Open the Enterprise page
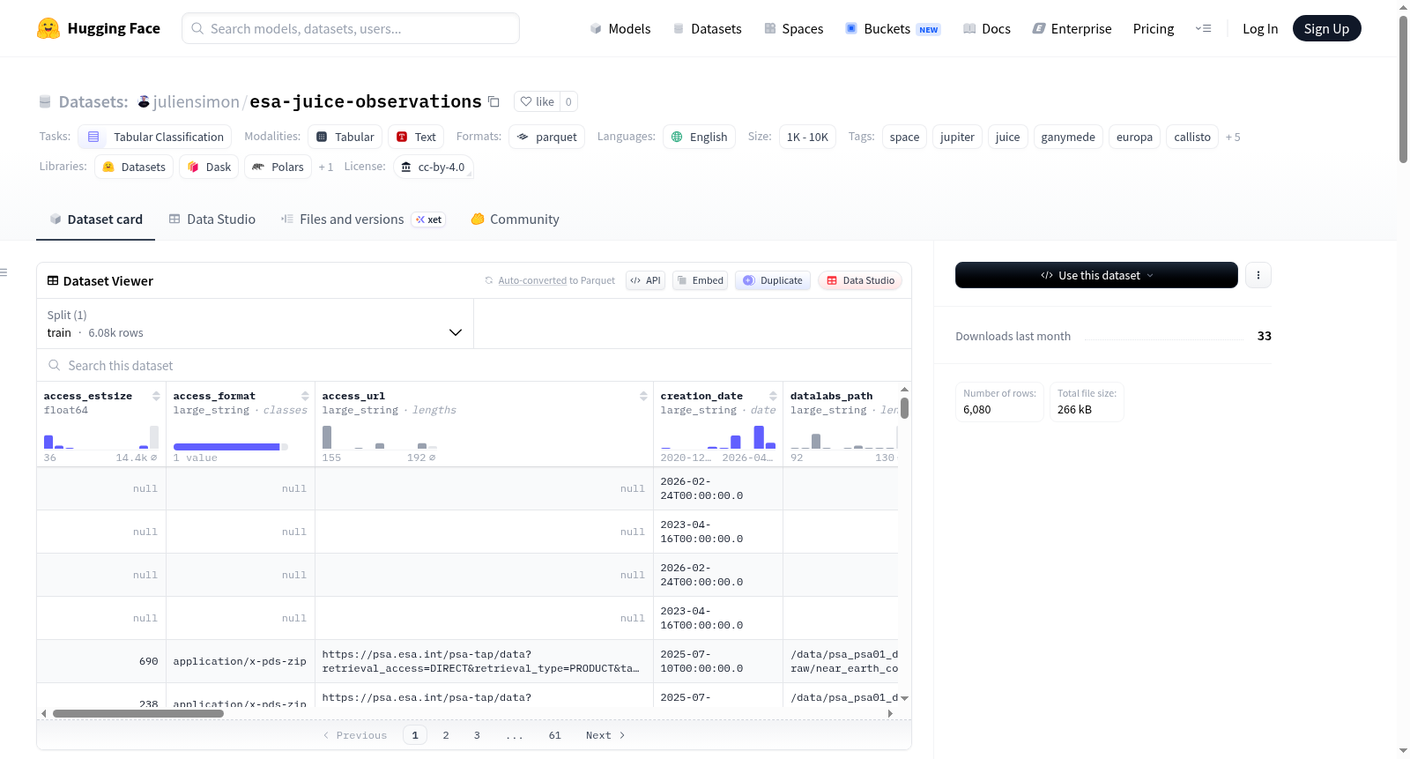Image resolution: width=1410 pixels, height=759 pixels. (1072, 28)
